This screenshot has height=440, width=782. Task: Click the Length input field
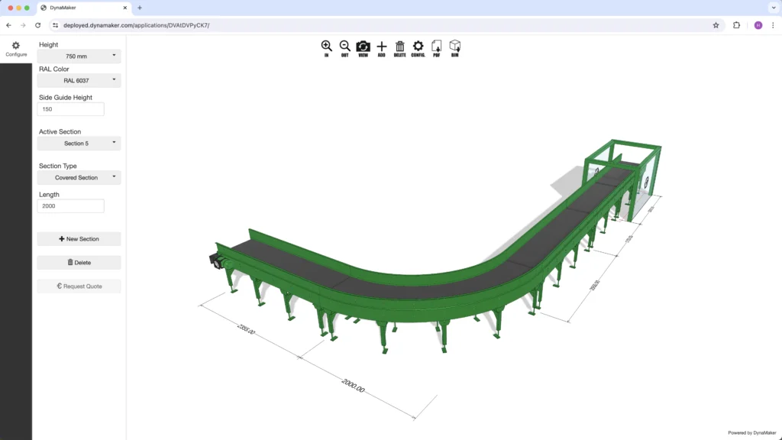[71, 206]
